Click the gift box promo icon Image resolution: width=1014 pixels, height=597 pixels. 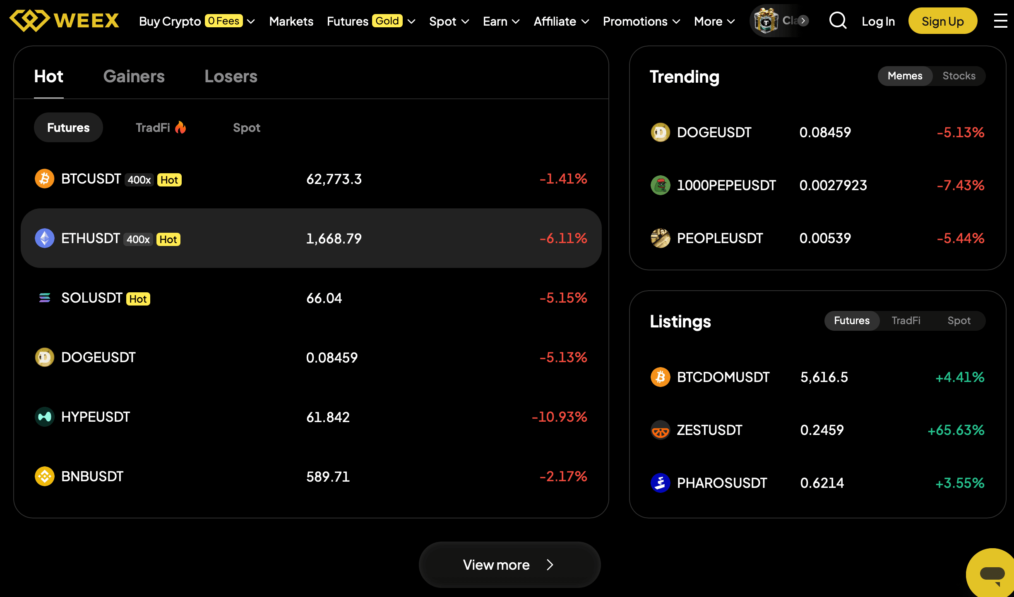coord(766,21)
